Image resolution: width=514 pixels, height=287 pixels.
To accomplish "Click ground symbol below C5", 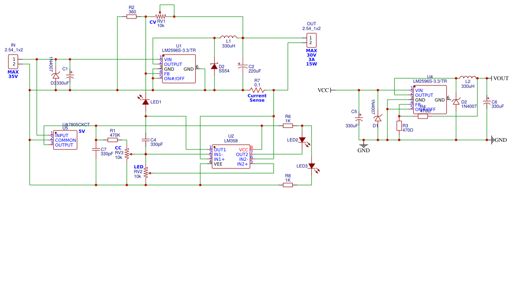I will tap(363, 145).
